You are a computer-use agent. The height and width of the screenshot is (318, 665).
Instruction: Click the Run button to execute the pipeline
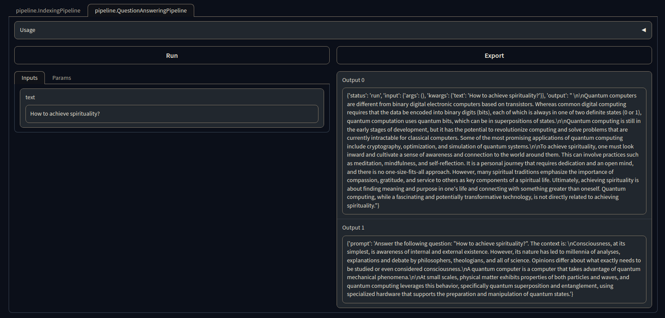pos(172,55)
